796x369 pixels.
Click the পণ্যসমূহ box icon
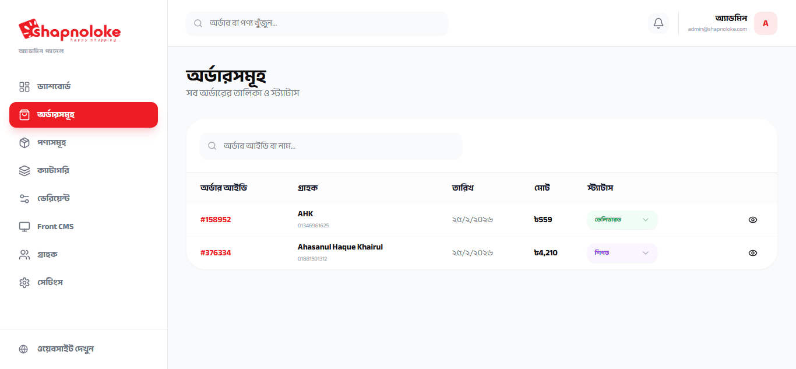pos(24,143)
